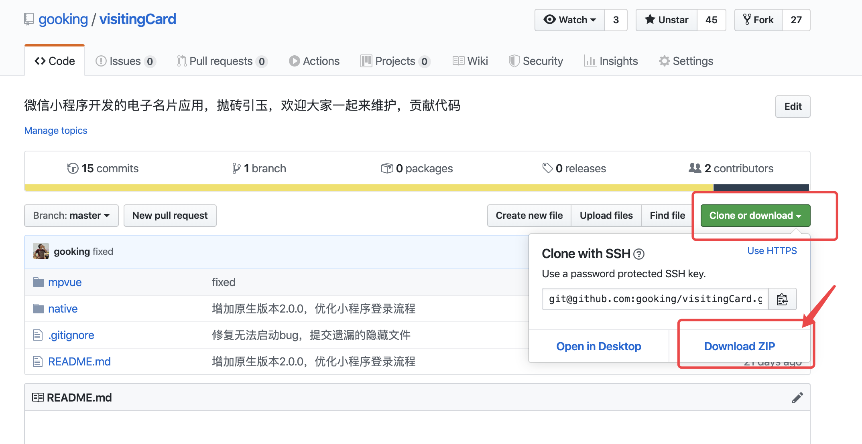
Task: Click the SSH help question mark icon
Action: (x=638, y=254)
